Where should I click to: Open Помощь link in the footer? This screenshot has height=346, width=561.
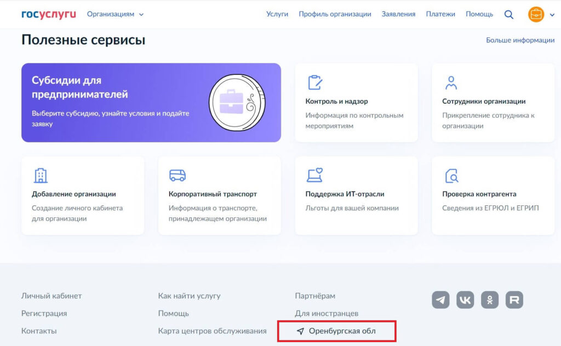click(174, 314)
